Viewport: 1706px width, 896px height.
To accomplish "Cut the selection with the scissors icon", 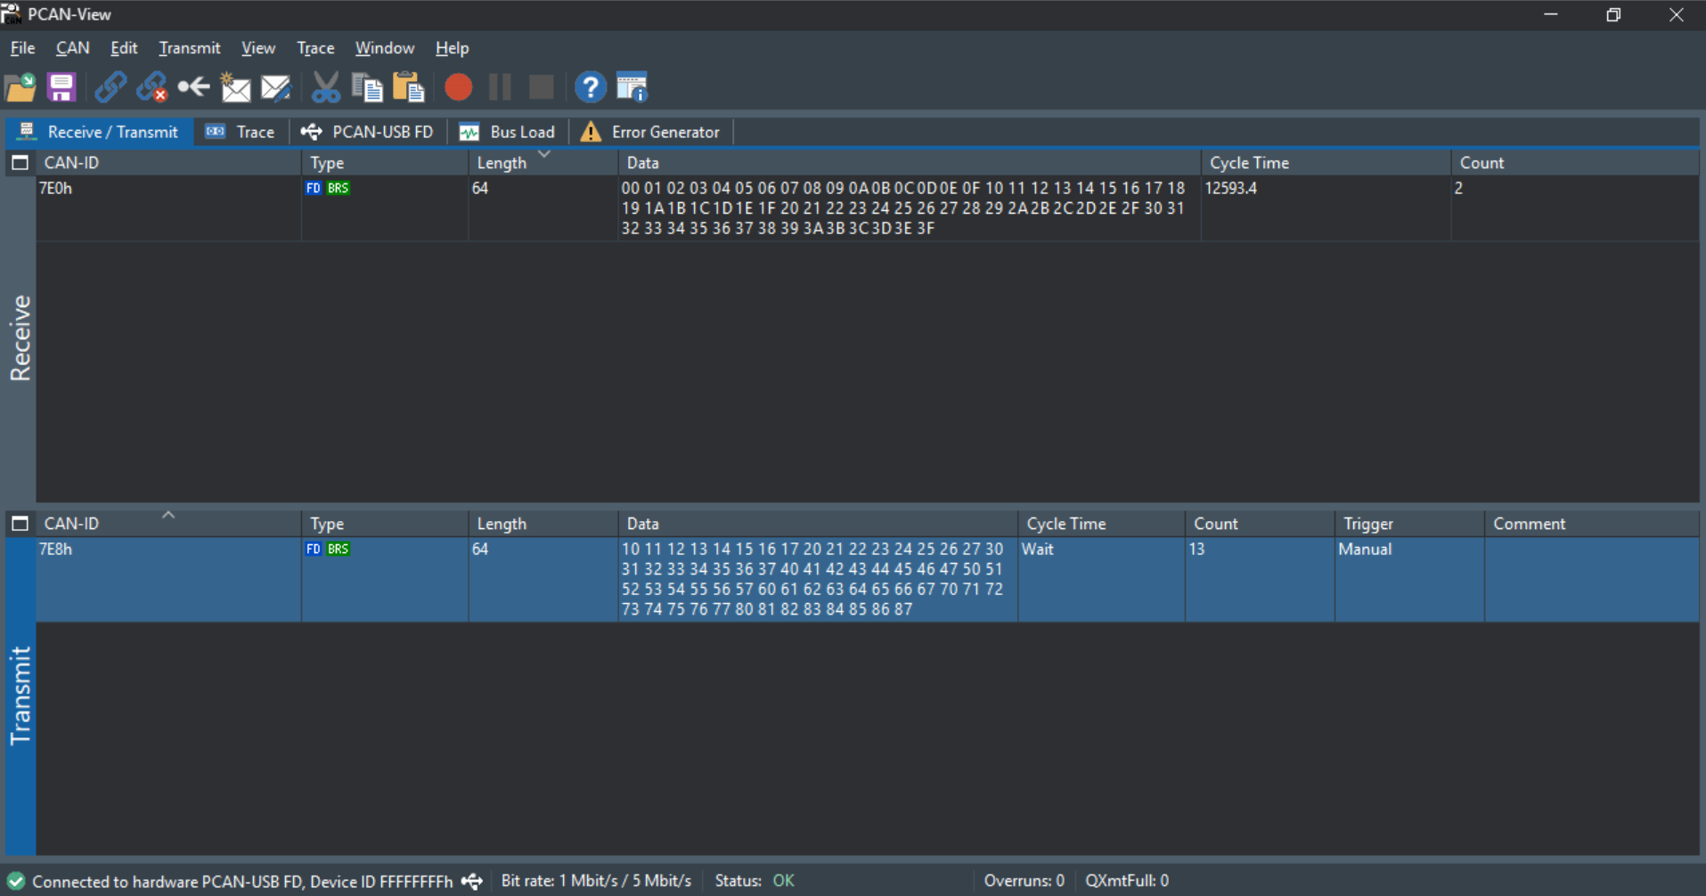I will click(x=325, y=87).
